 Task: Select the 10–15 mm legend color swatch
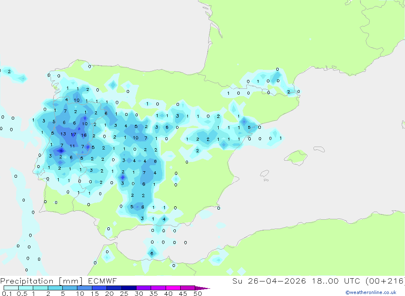pyautogui.click(x=85, y=288)
